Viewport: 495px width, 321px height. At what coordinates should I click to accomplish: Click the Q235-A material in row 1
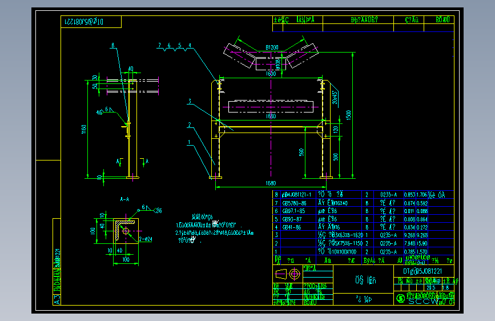pyautogui.click(x=389, y=252)
